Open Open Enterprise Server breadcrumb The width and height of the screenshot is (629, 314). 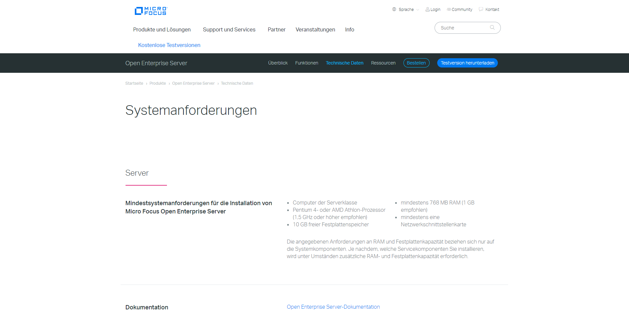(x=193, y=83)
